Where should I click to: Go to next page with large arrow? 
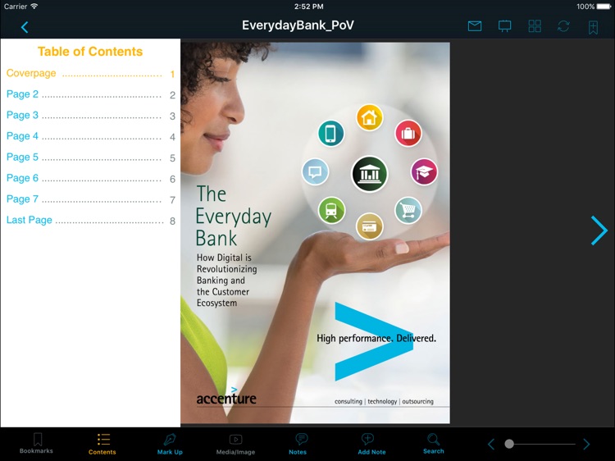(x=599, y=230)
